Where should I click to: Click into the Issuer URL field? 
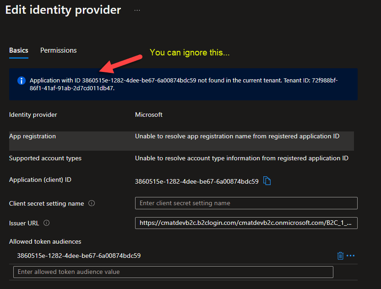tap(246, 223)
